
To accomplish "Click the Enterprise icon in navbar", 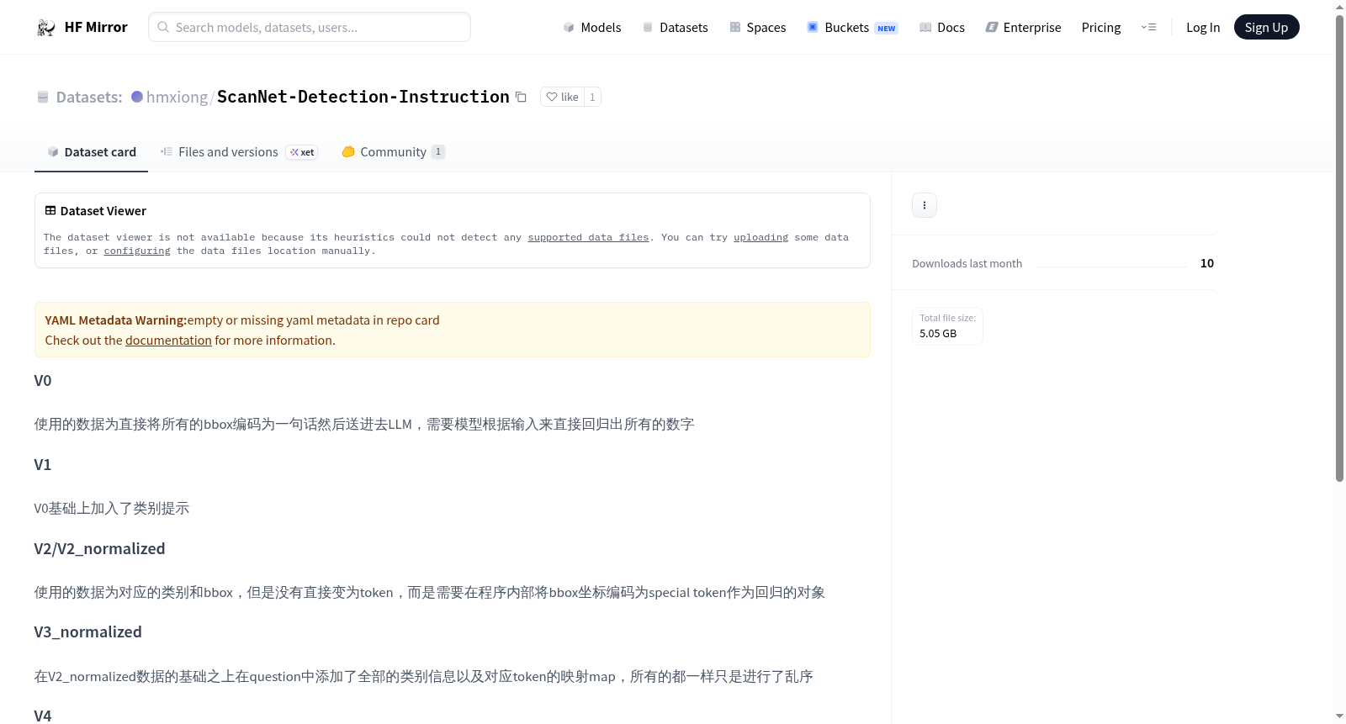I will [x=992, y=28].
